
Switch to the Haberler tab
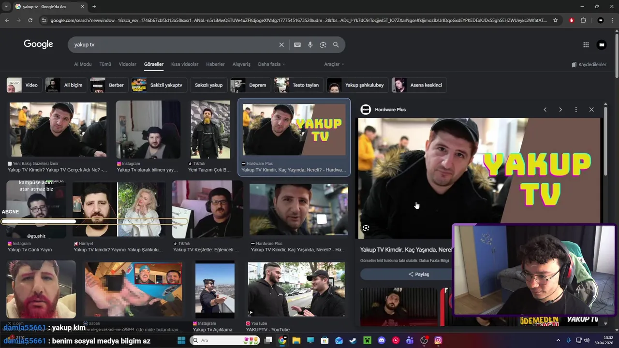(215, 64)
